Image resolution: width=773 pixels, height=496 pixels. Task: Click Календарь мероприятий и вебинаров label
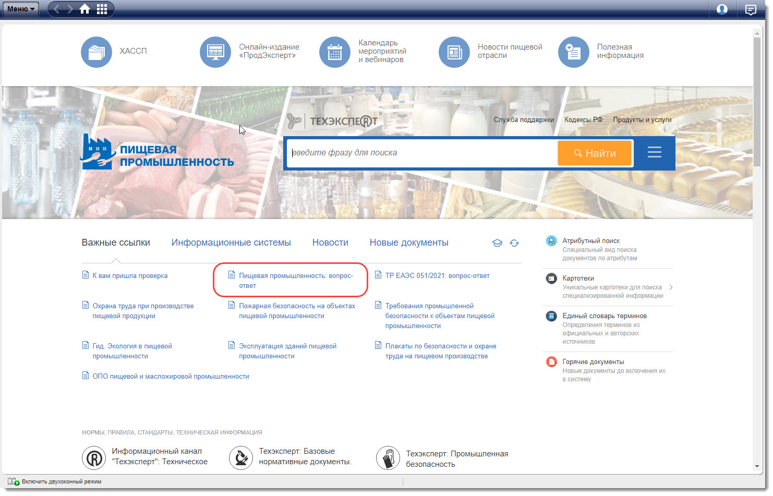382,51
